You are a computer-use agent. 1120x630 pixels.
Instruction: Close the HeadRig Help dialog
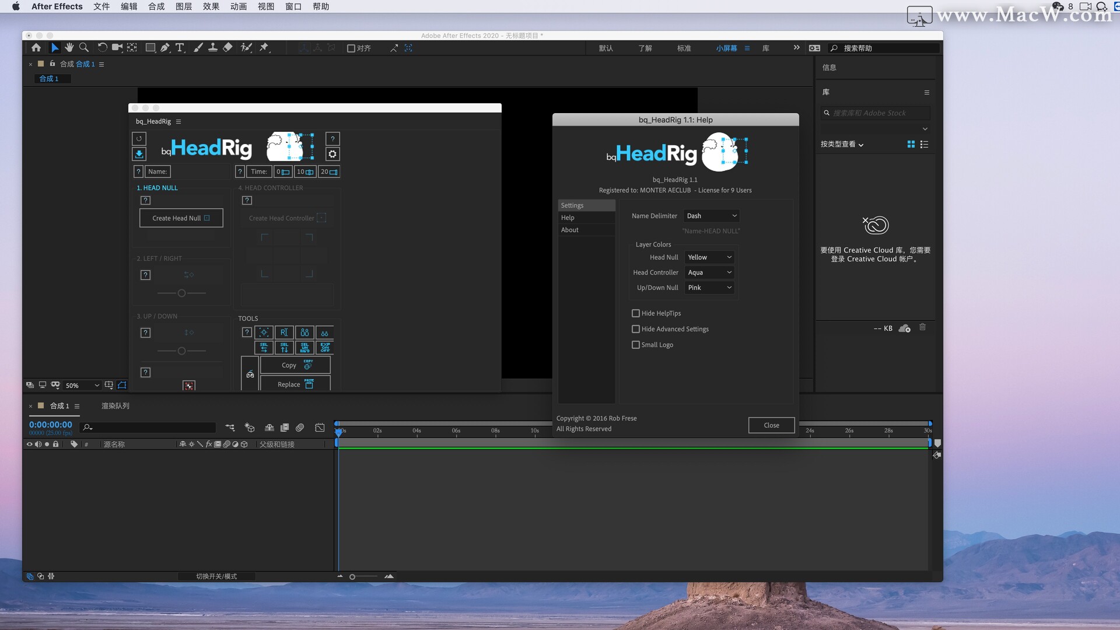coord(771,425)
